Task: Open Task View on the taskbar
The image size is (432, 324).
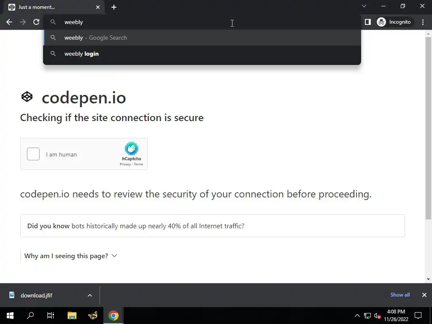Action: tap(51, 316)
